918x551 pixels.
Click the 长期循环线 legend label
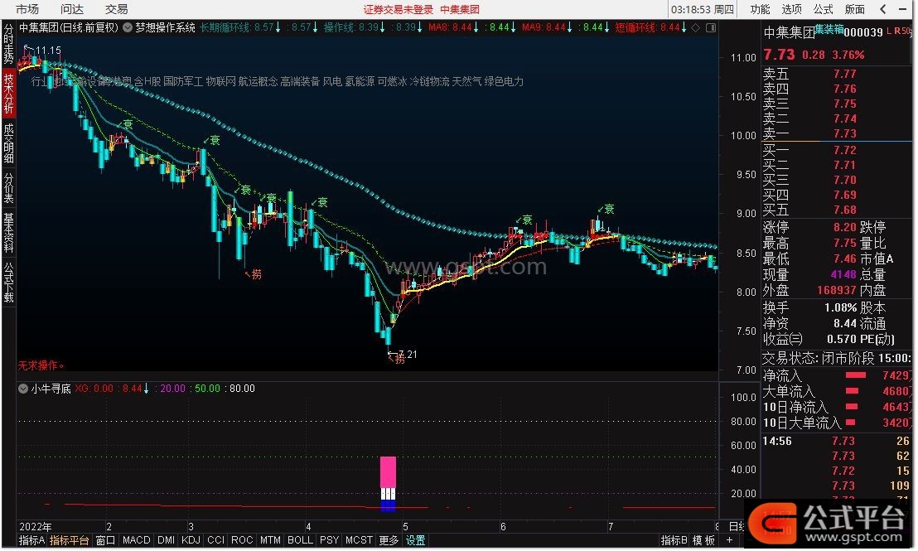pos(225,27)
